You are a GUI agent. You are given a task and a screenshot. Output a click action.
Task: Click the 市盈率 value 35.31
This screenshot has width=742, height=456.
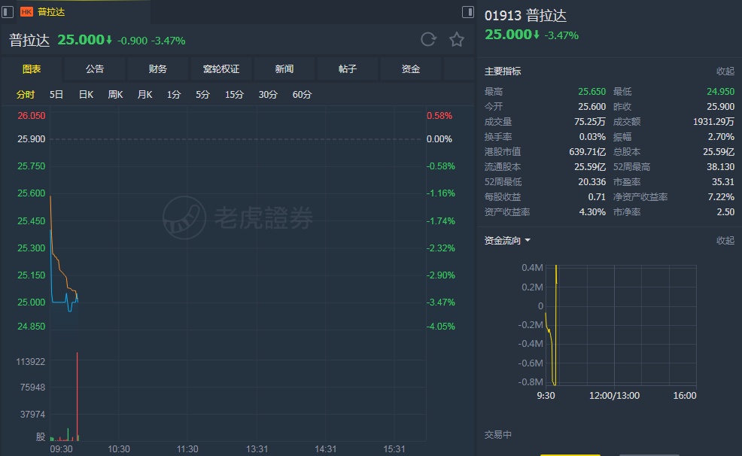click(723, 182)
